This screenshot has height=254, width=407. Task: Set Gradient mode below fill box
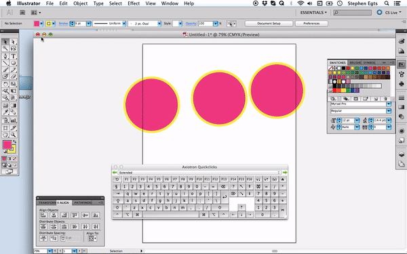pyautogui.click(x=9, y=158)
